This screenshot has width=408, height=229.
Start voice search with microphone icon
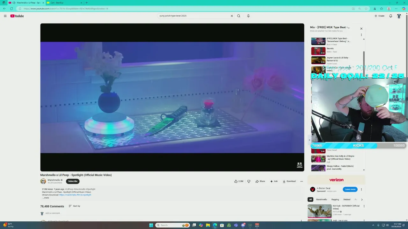[248, 16]
